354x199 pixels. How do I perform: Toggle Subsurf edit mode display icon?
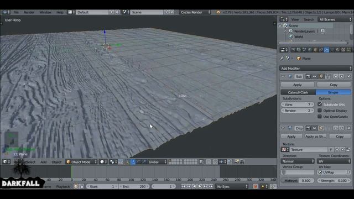pos(321,76)
